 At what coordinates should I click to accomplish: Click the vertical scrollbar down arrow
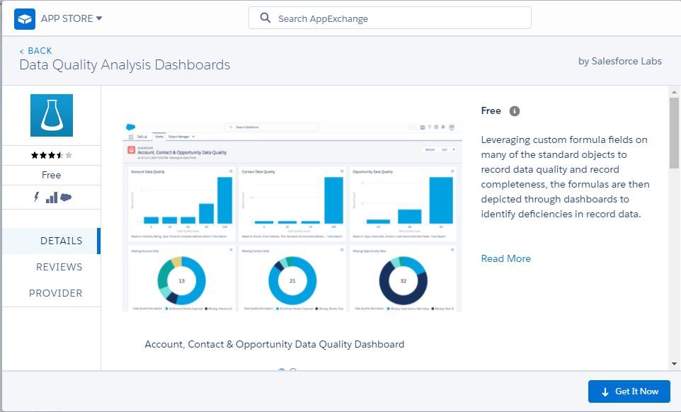[674, 364]
